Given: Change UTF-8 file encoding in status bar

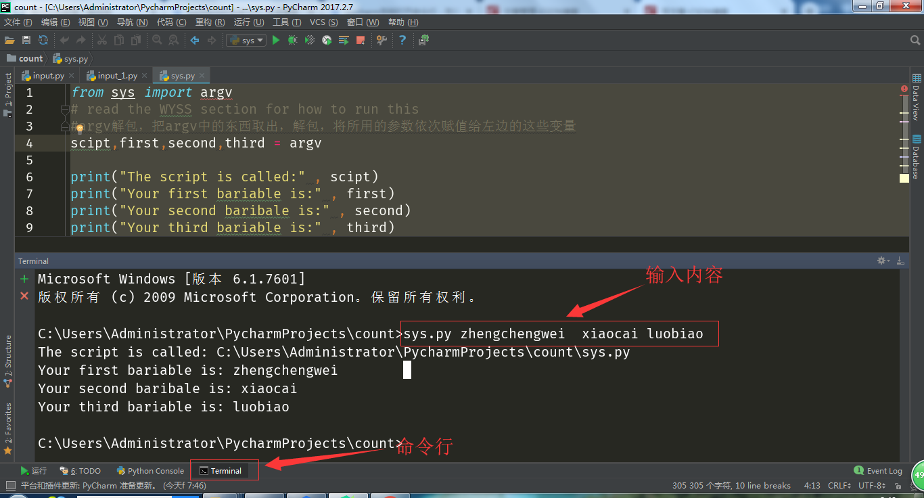Looking at the screenshot, I should [872, 486].
